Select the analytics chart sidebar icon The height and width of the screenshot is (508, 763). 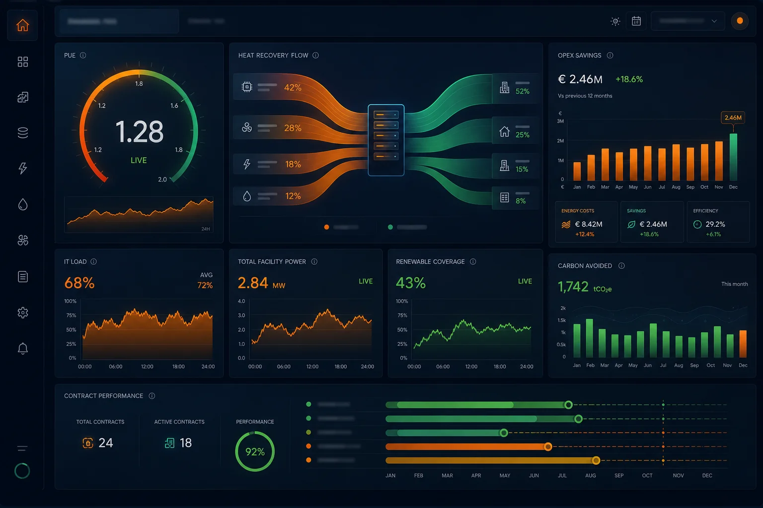click(23, 97)
